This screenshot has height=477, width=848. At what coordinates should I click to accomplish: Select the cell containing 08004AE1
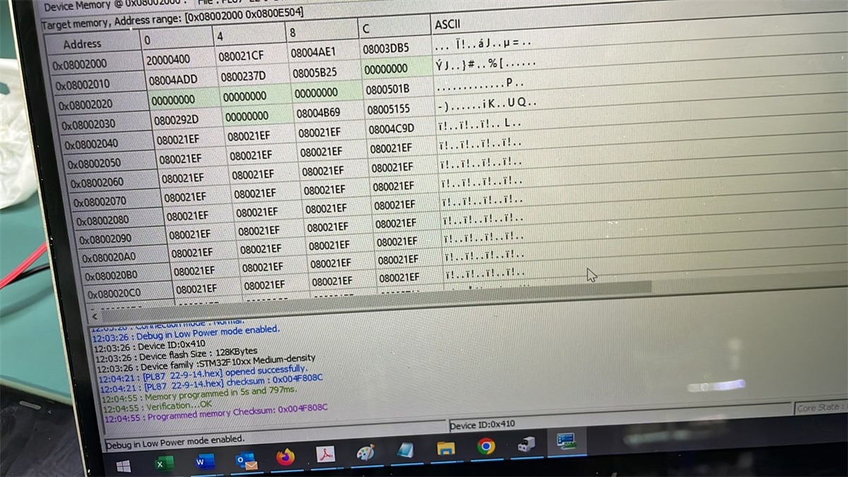pos(313,52)
